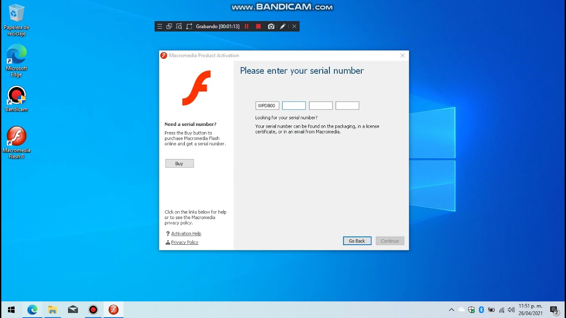The height and width of the screenshot is (318, 566).
Task: Open the Activation Help link
Action: point(186,234)
